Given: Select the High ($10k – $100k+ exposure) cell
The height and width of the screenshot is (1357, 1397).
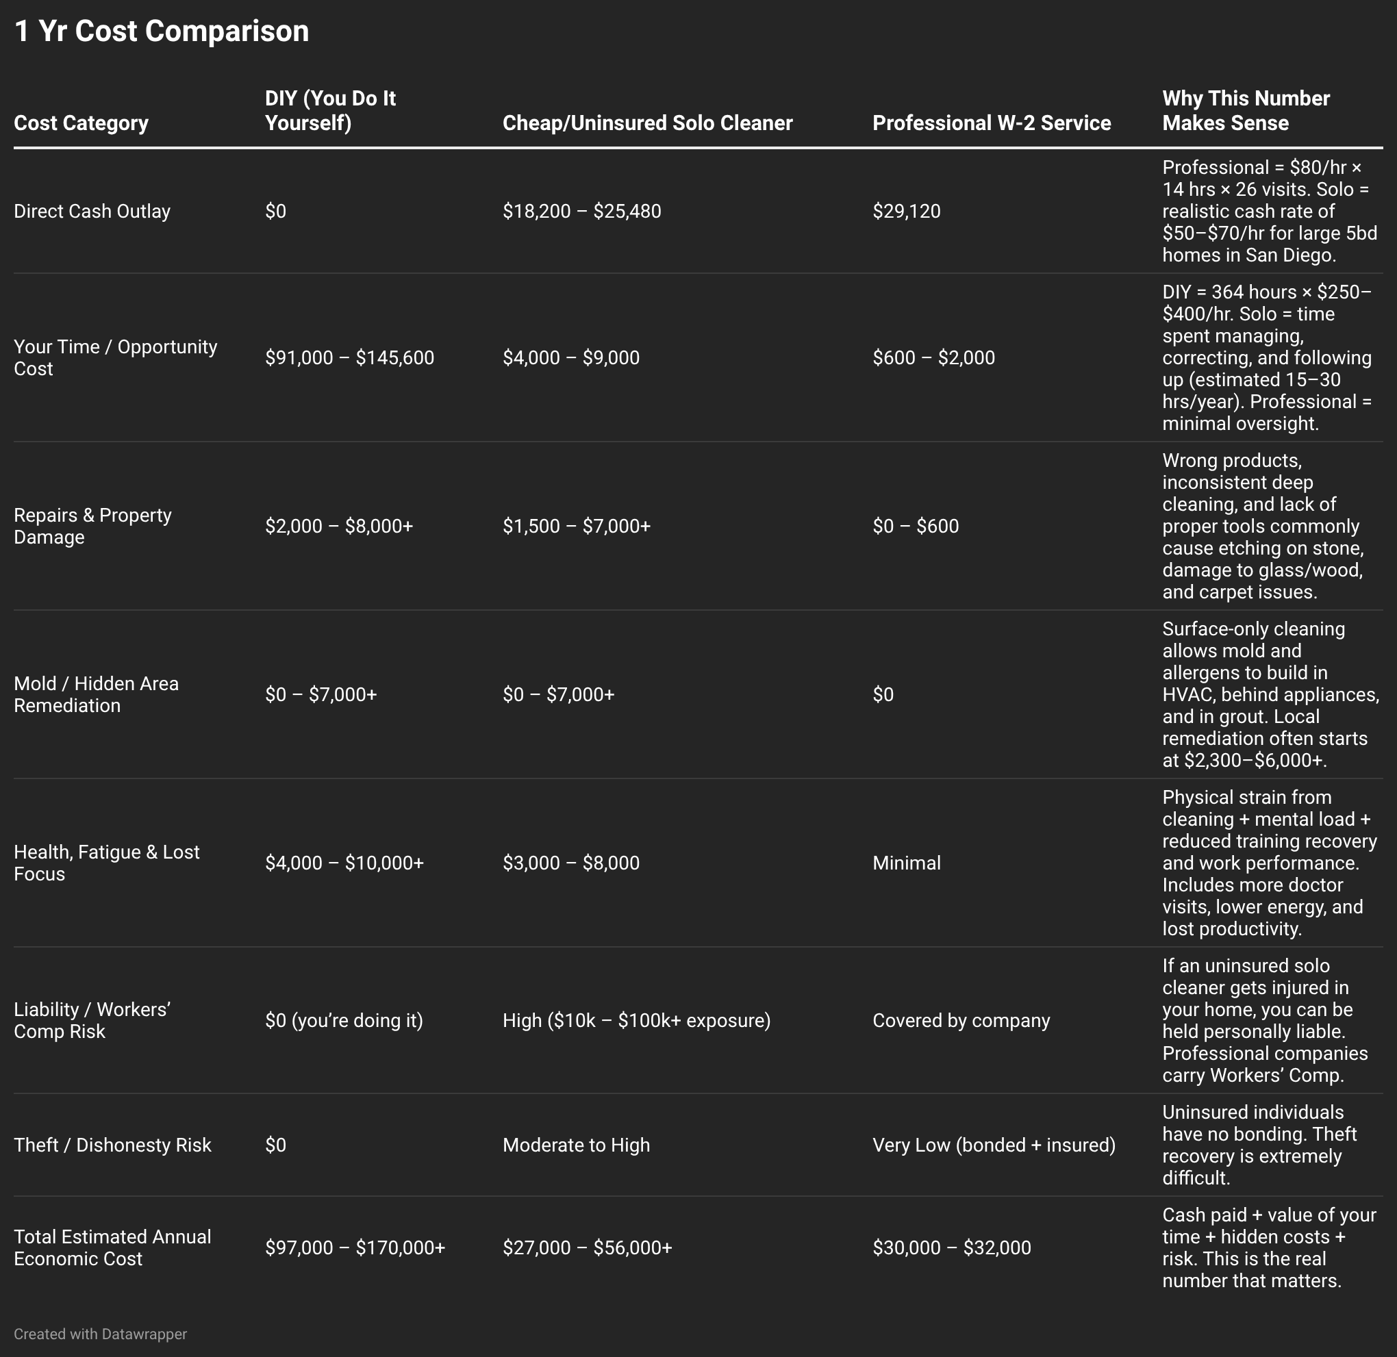Looking at the screenshot, I should coord(636,1021).
